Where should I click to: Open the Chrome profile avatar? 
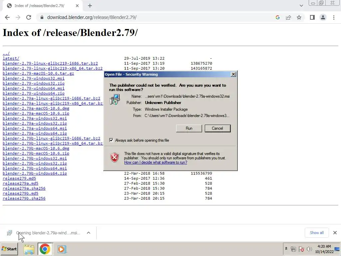coord(323,17)
